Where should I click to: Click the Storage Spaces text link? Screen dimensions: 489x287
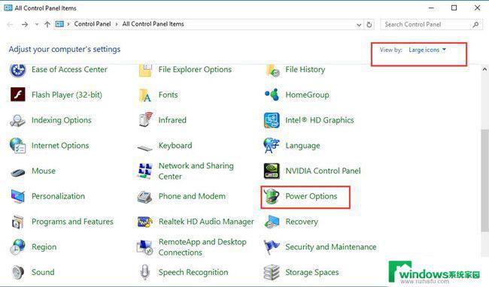click(312, 273)
